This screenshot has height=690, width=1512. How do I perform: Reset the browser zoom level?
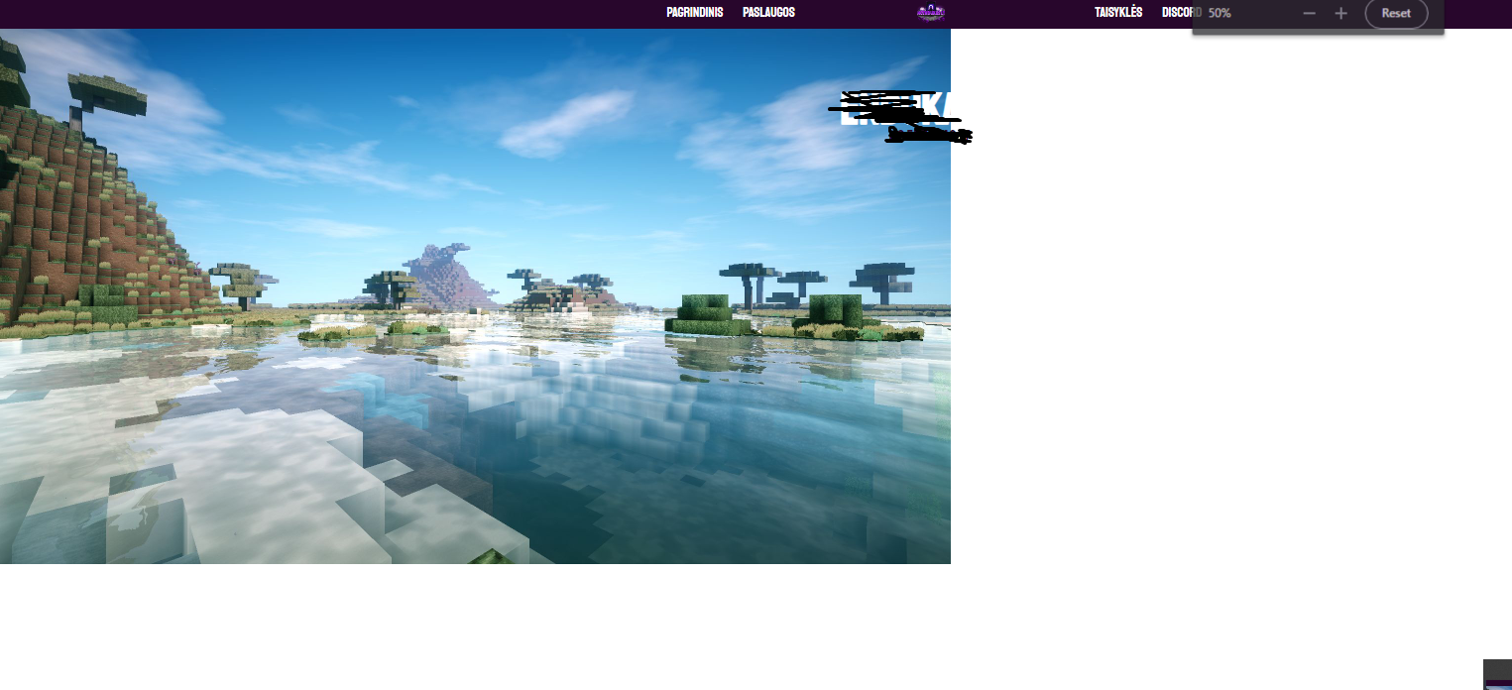[x=1396, y=13]
